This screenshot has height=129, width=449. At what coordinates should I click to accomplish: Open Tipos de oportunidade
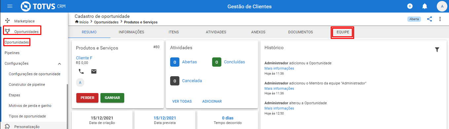coord(27,116)
